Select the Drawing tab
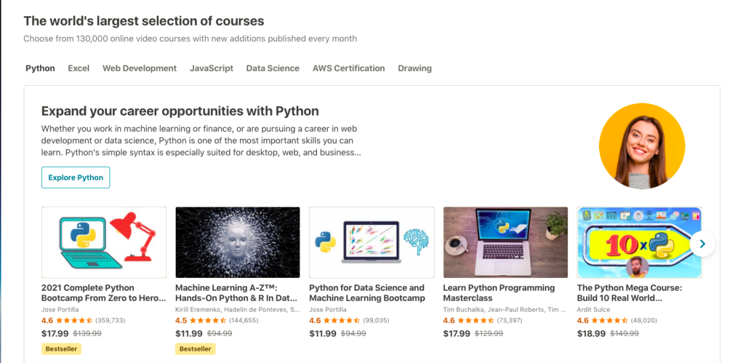The width and height of the screenshot is (730, 363). 414,68
